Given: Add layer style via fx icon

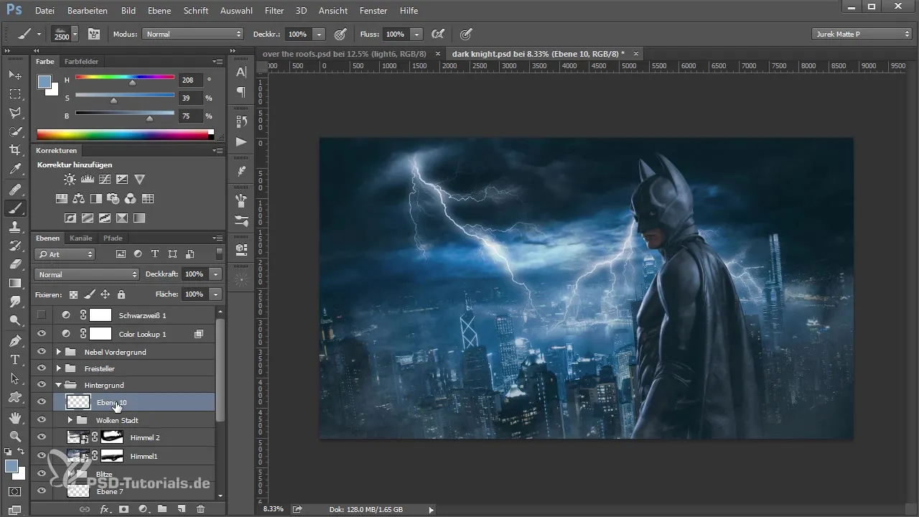Looking at the screenshot, I should click(104, 508).
